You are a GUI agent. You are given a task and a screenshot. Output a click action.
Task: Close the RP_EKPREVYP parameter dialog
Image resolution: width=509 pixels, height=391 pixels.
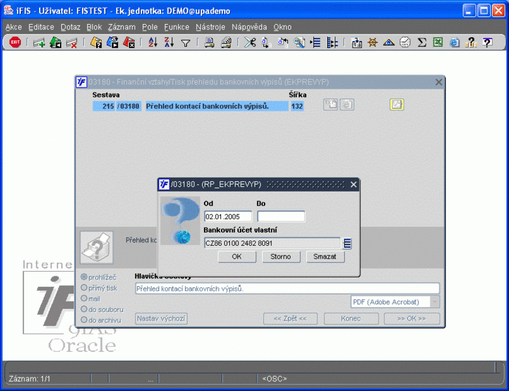[x=353, y=184]
